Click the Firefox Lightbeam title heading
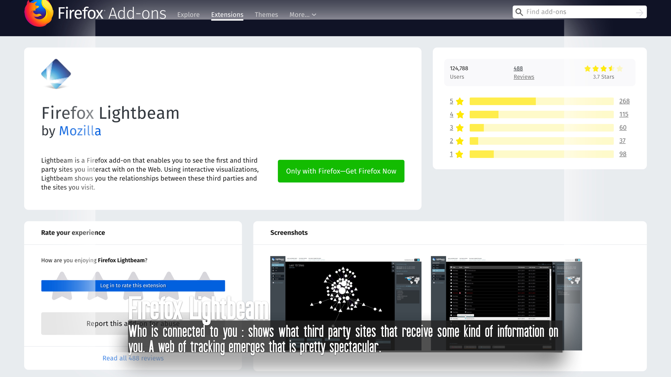Viewport: 671px width, 377px height. point(110,113)
